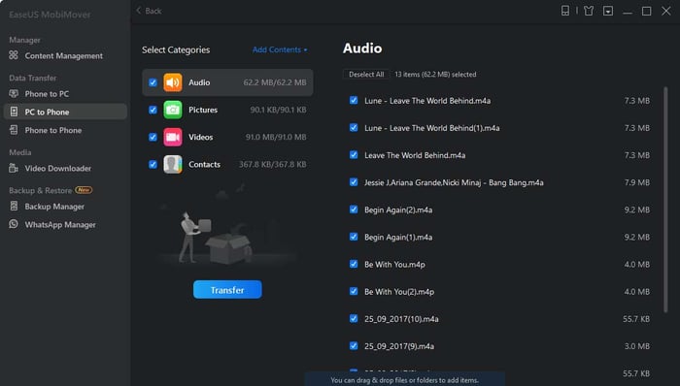Click the shirt skin icon in title bar
The width and height of the screenshot is (680, 386).
coord(589,11)
